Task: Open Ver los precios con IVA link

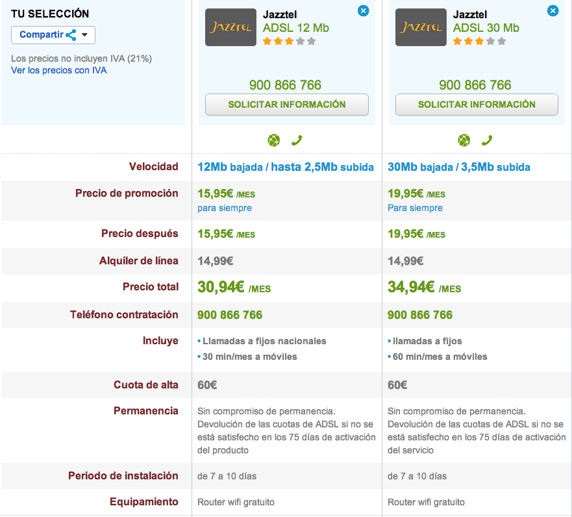Action: 58,70
